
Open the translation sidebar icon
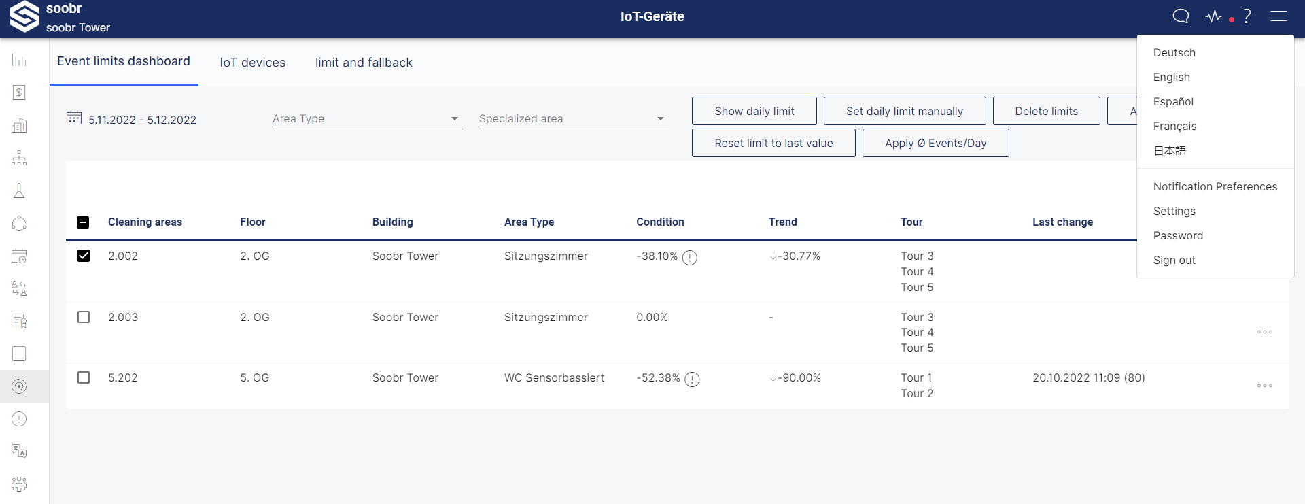(19, 451)
